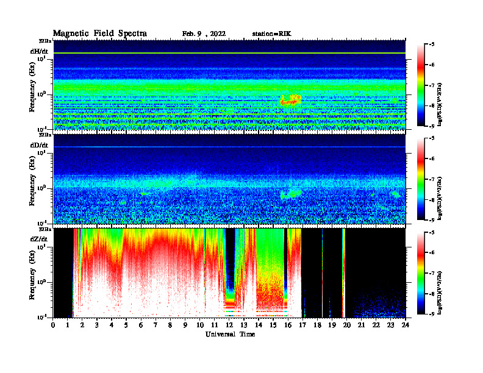This screenshot has width=483, height=373.
Task: Click the 10^0 frequency tick of dD/dt panel
Action: pyautogui.click(x=43, y=188)
